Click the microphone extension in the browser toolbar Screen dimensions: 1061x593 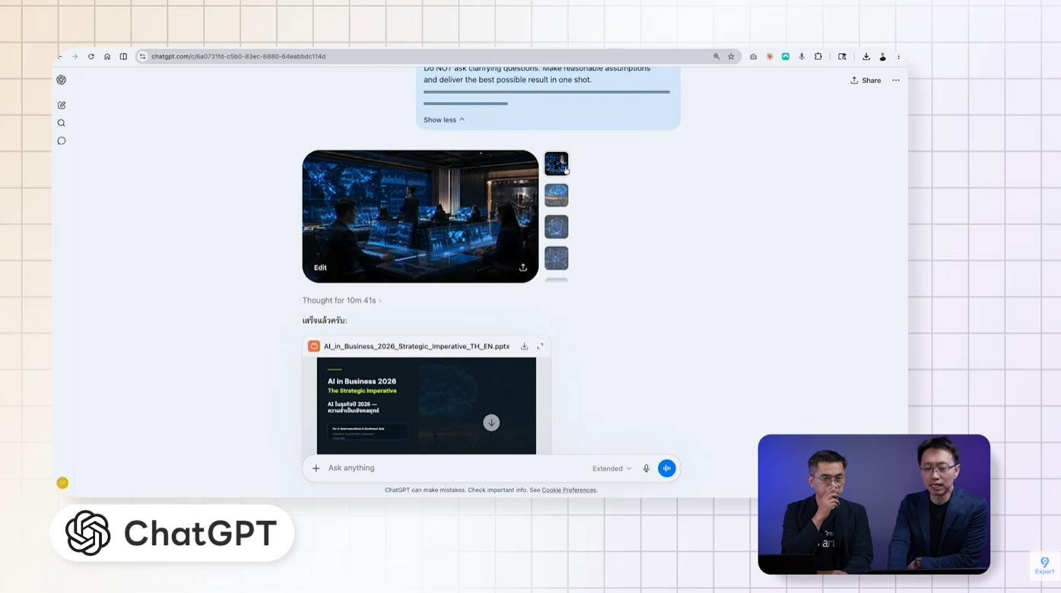click(x=802, y=56)
